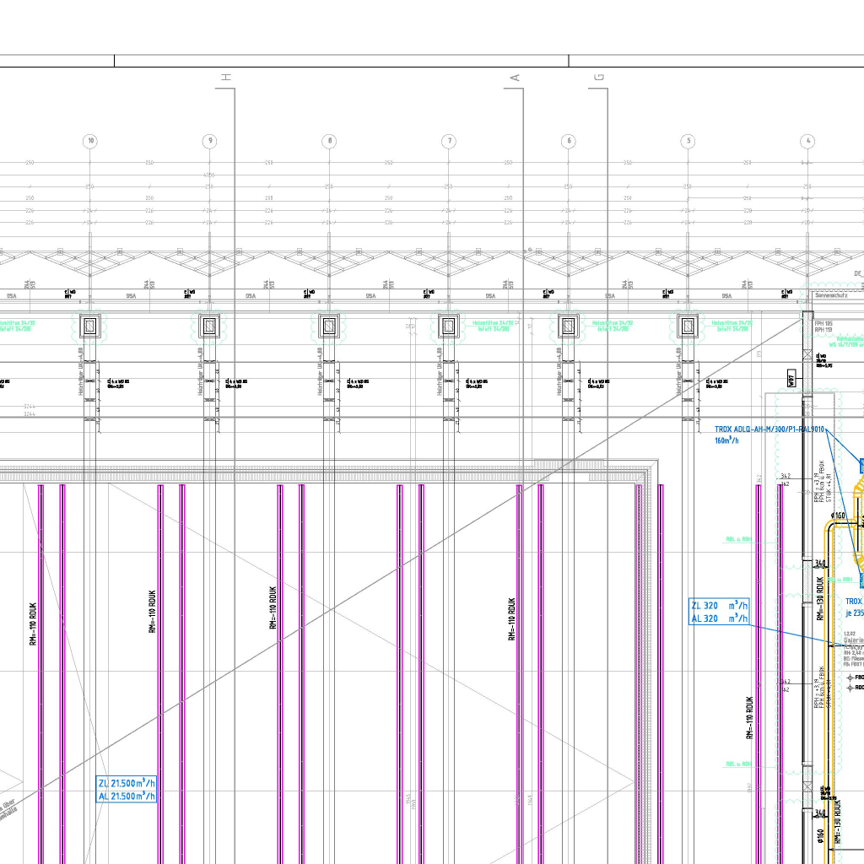Pick grid axis bubble number 8
The image size is (864, 864).
click(x=330, y=141)
